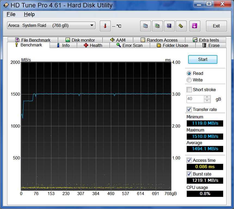Screen dimensions: 234x209
Task: Open the Folder Usage tab
Action: click(172, 45)
